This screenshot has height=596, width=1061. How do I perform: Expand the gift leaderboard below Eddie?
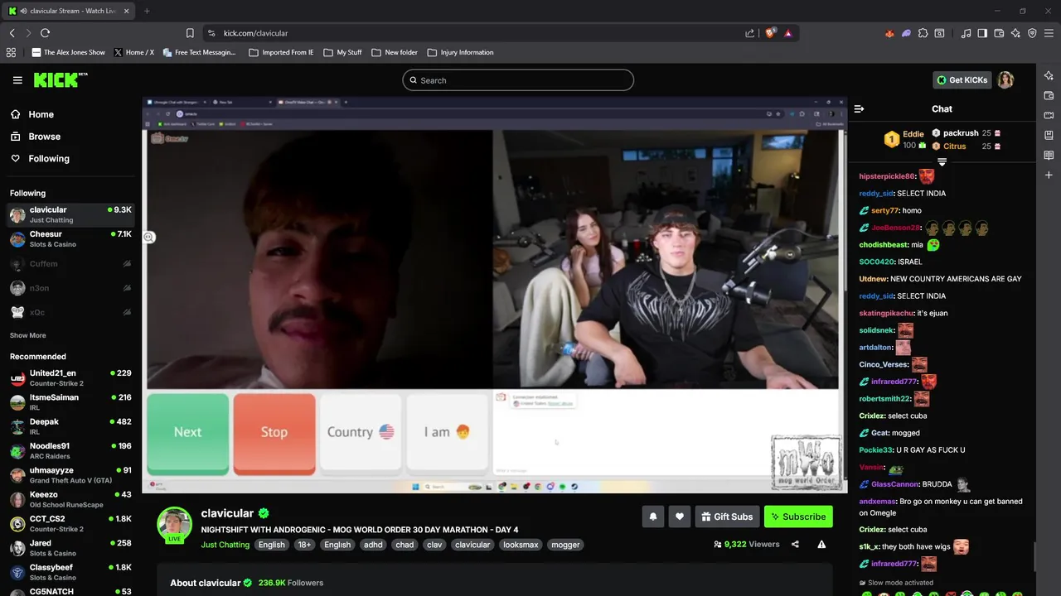click(x=942, y=161)
